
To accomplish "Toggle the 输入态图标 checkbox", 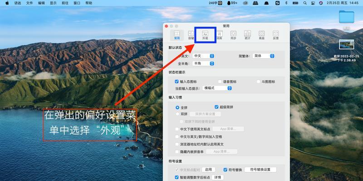I will coord(177,81).
